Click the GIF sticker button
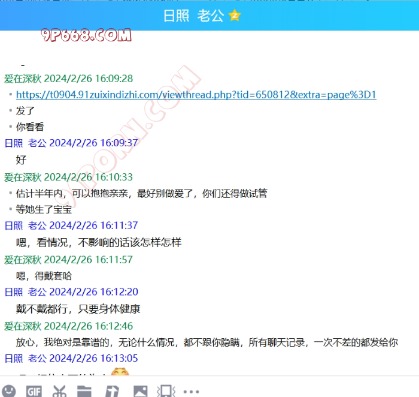Screen dimensions: 419x397 [34, 391]
